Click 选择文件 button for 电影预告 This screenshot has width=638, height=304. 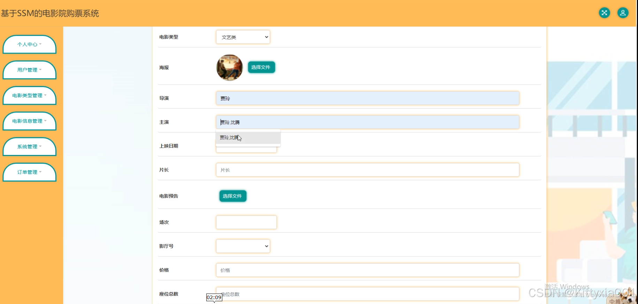(x=232, y=196)
